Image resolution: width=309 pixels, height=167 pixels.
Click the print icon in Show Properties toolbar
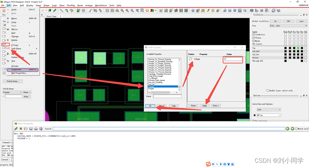point(36,129)
